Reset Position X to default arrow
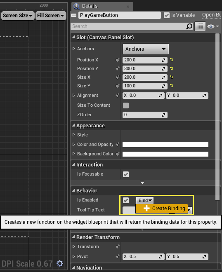 pyautogui.click(x=171, y=60)
